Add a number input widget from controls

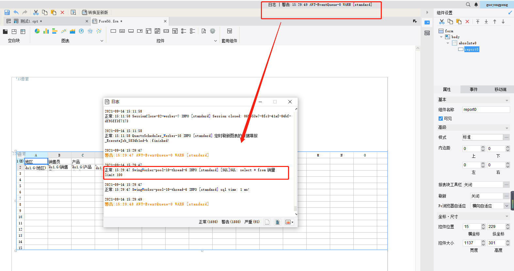tap(166, 31)
